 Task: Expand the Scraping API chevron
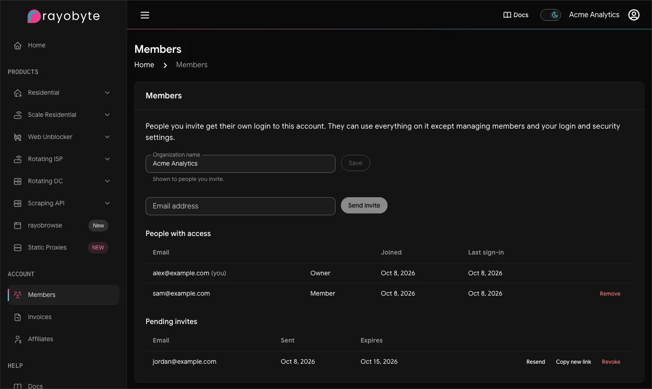107,203
